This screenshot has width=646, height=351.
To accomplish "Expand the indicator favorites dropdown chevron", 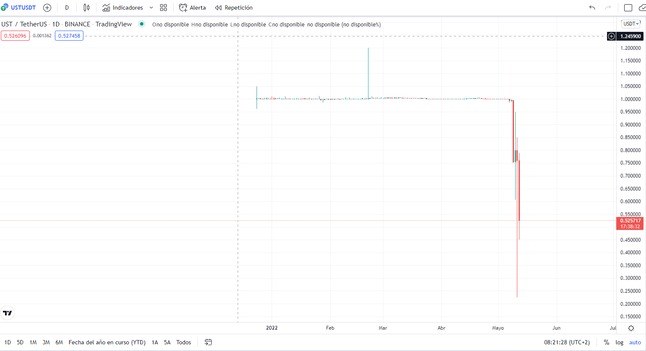I will coord(151,8).
